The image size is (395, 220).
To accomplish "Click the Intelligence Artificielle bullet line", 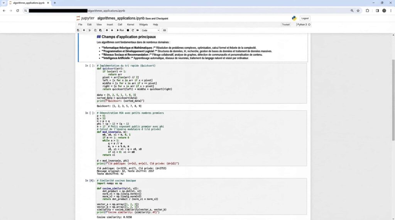I will (x=175, y=58).
